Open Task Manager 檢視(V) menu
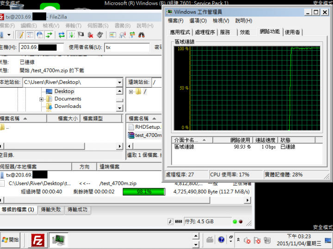The height and width of the screenshot is (249, 333). 221,21
